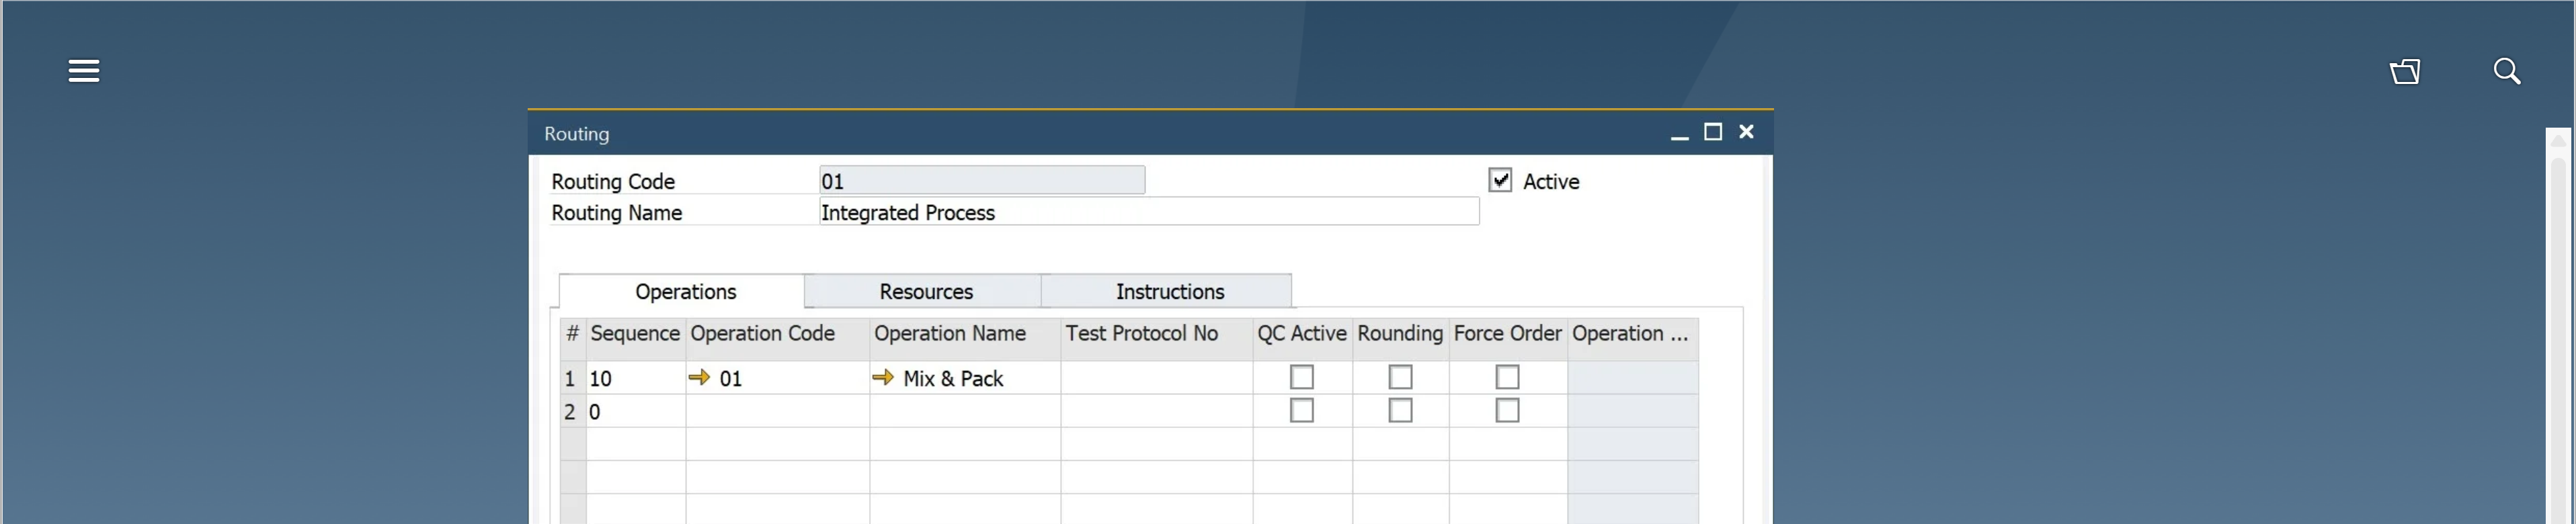2576x524 pixels.
Task: Follow the link arrow beside Mix & Pack
Action: point(883,377)
